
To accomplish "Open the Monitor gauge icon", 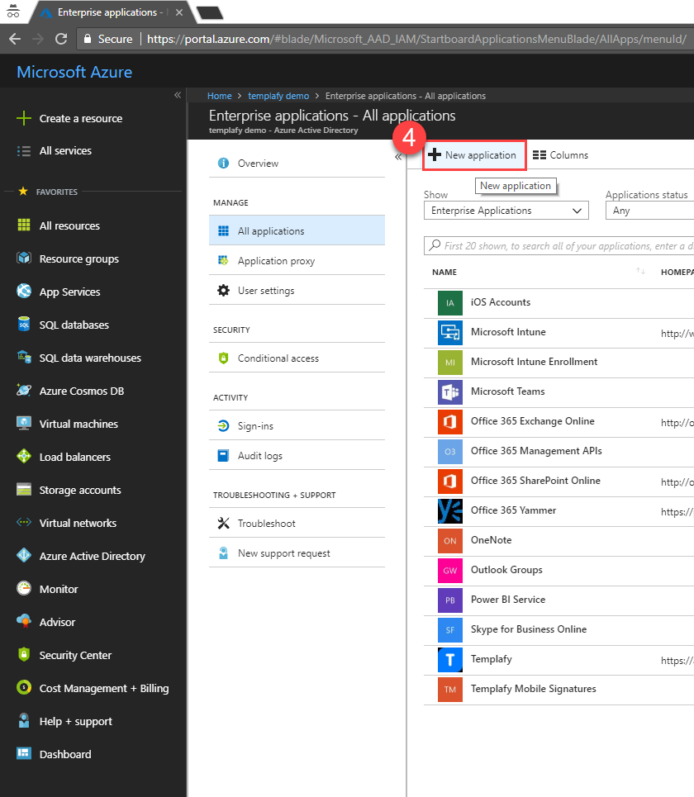I will click(23, 589).
